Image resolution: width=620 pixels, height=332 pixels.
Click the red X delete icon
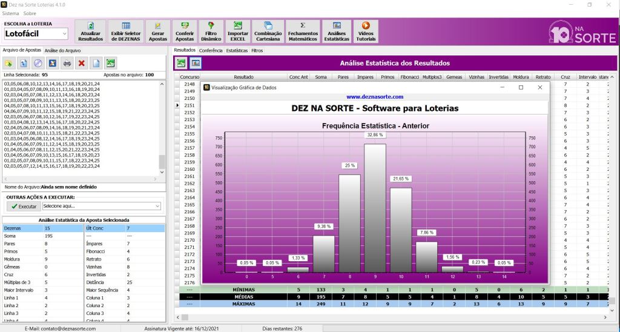82,63
